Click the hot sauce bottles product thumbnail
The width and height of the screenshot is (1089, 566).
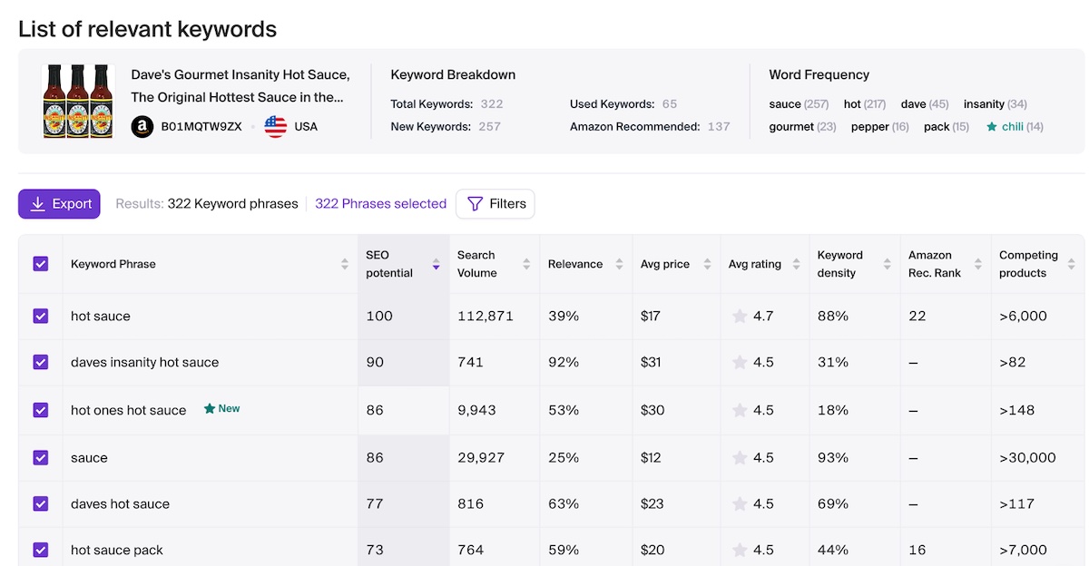(77, 101)
